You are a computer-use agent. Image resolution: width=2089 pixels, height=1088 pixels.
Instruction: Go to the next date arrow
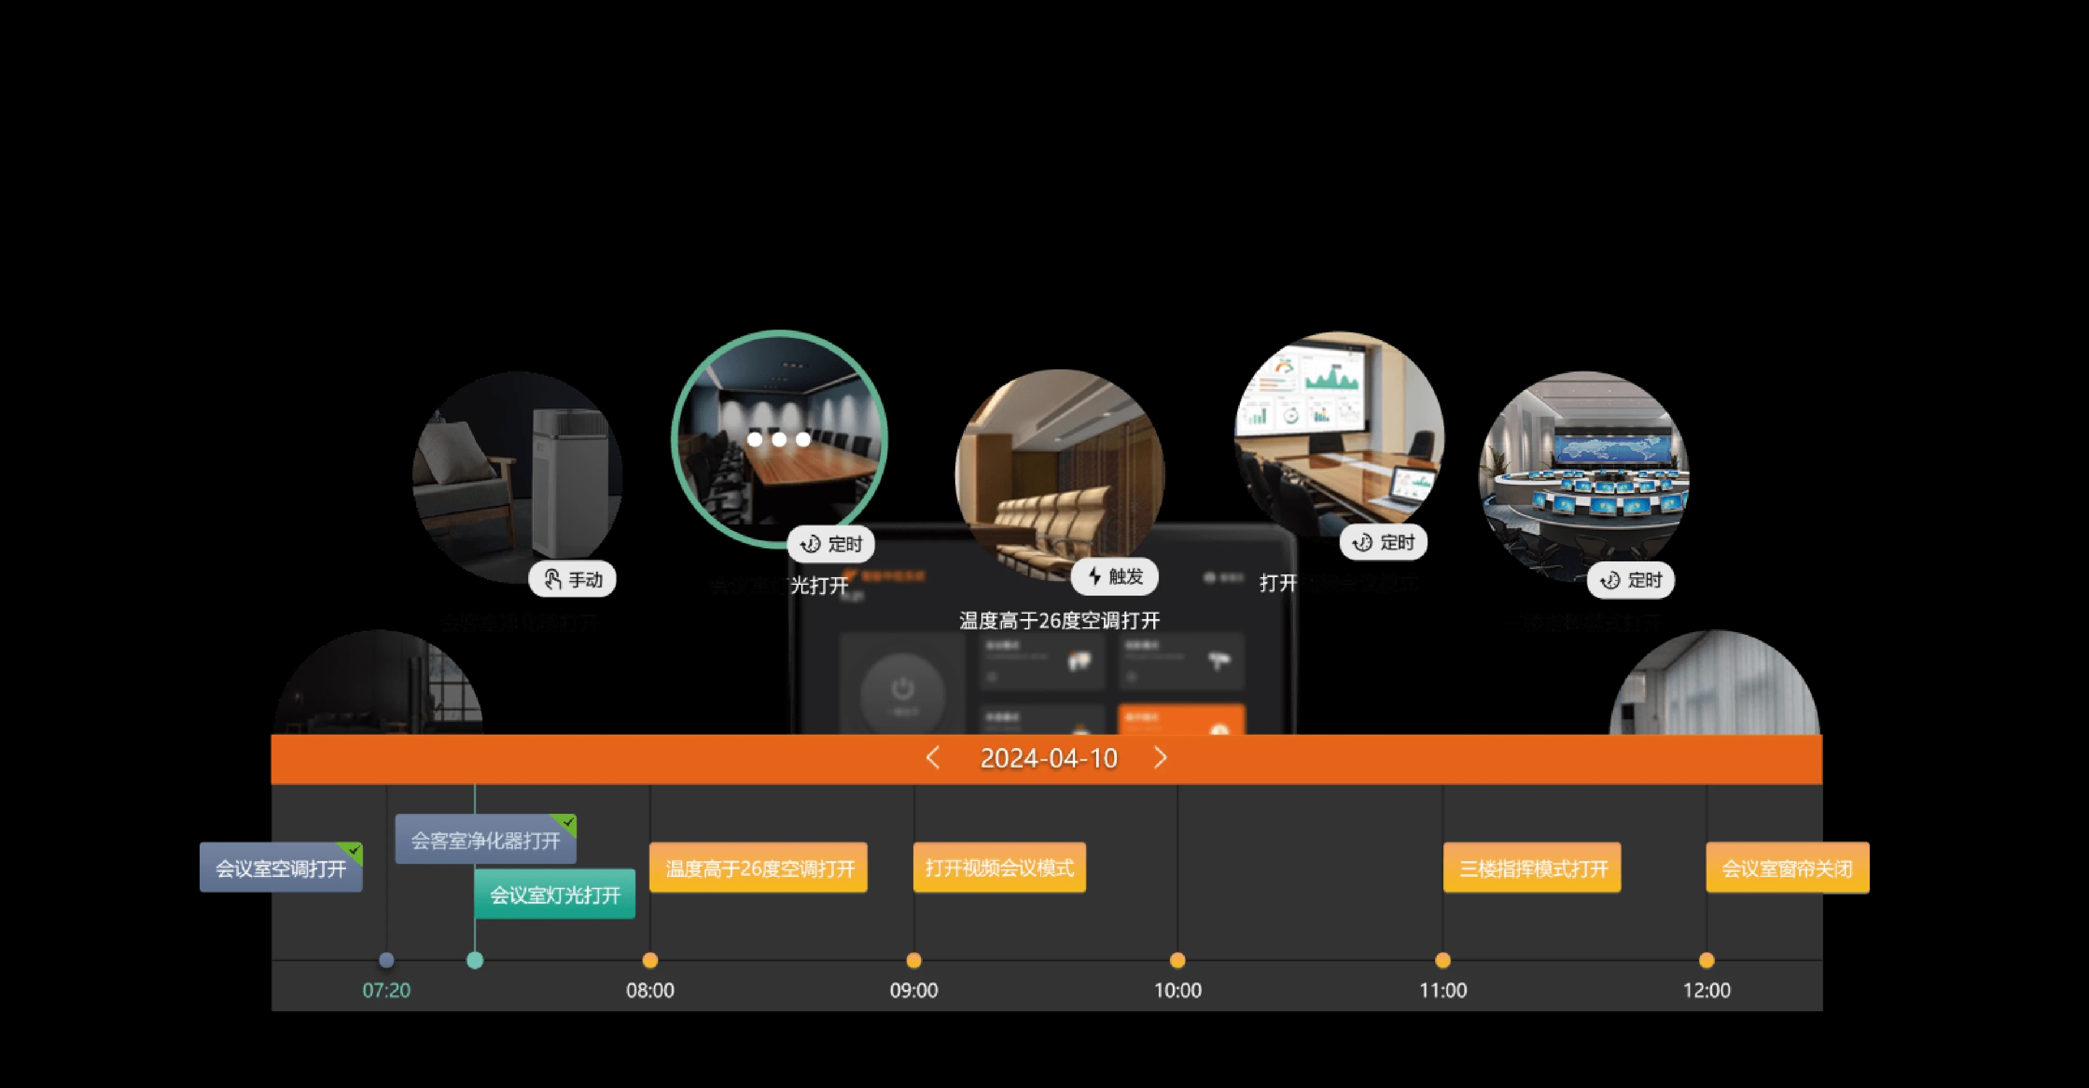click(1160, 758)
